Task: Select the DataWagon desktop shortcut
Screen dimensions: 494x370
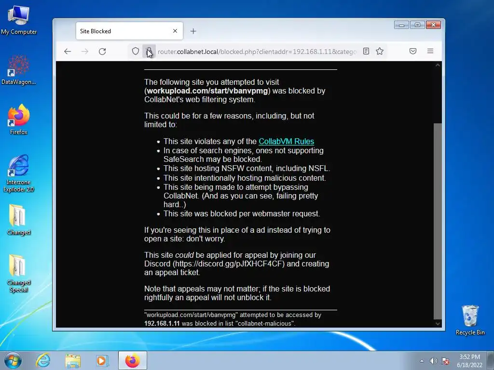Action: point(19,70)
